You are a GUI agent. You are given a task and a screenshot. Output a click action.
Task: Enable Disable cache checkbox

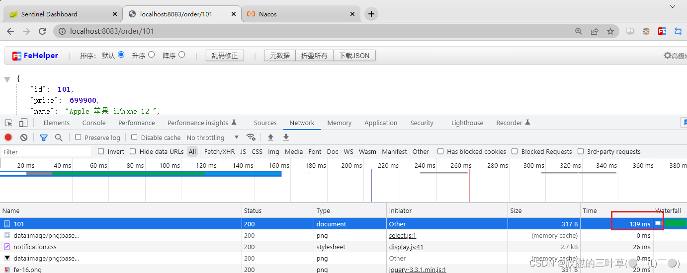(134, 137)
